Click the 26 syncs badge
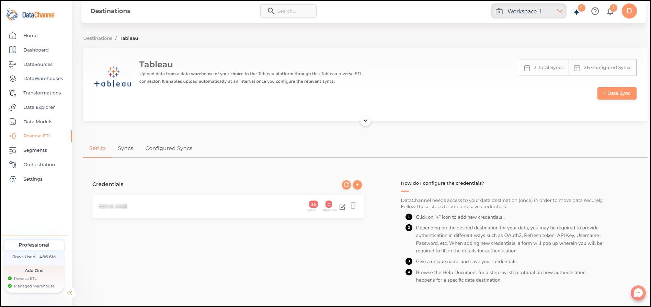The width and height of the screenshot is (651, 307). point(313,204)
